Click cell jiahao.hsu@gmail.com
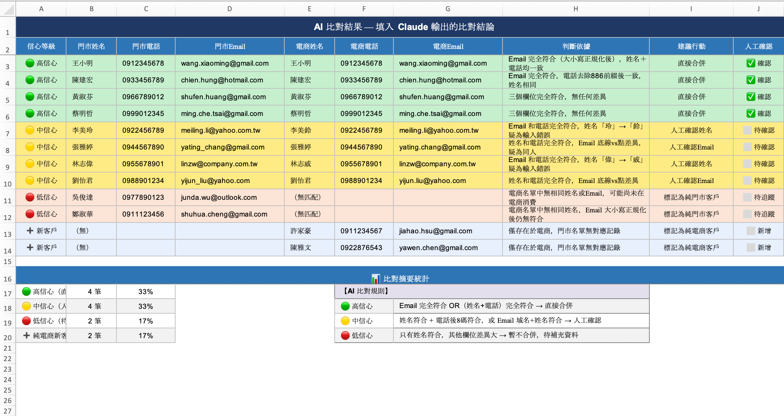Image resolution: width=784 pixels, height=416 pixels. [x=448, y=231]
